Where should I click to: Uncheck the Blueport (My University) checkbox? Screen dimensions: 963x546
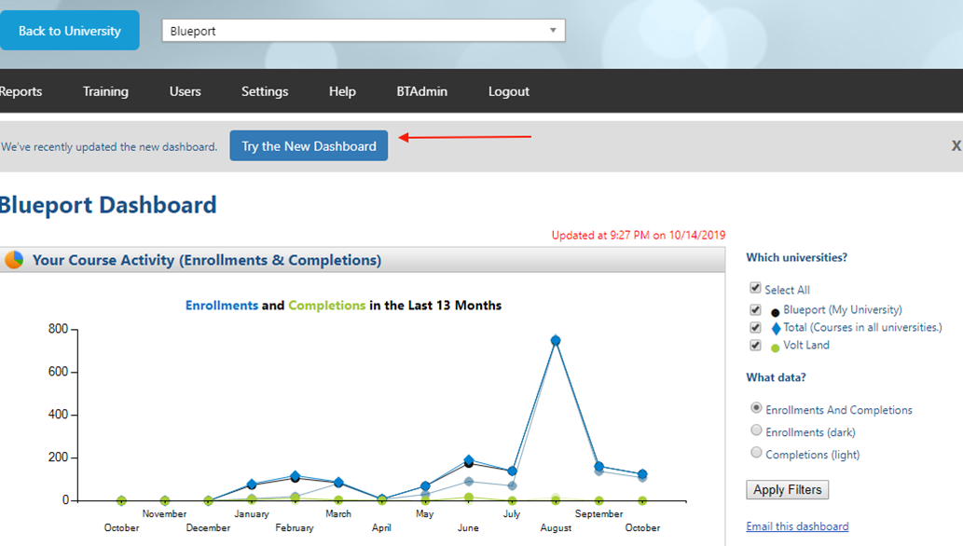(x=755, y=309)
